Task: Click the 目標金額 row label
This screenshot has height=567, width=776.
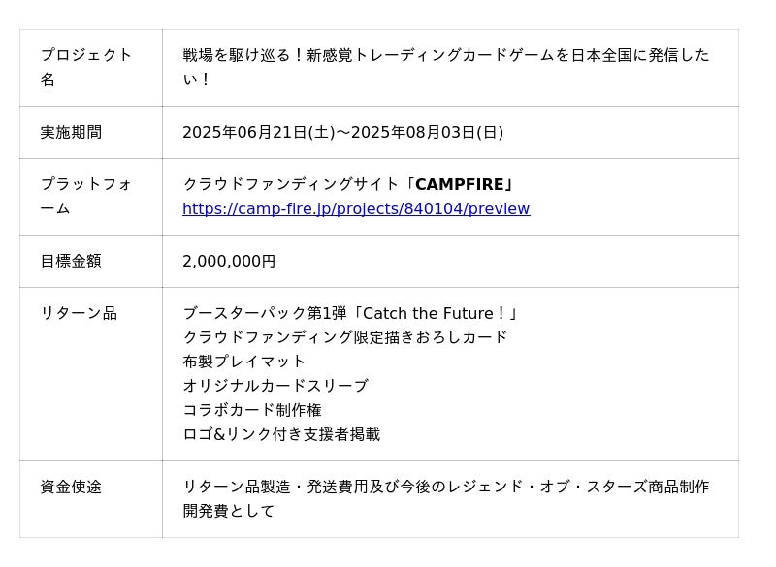Action: pos(71,261)
